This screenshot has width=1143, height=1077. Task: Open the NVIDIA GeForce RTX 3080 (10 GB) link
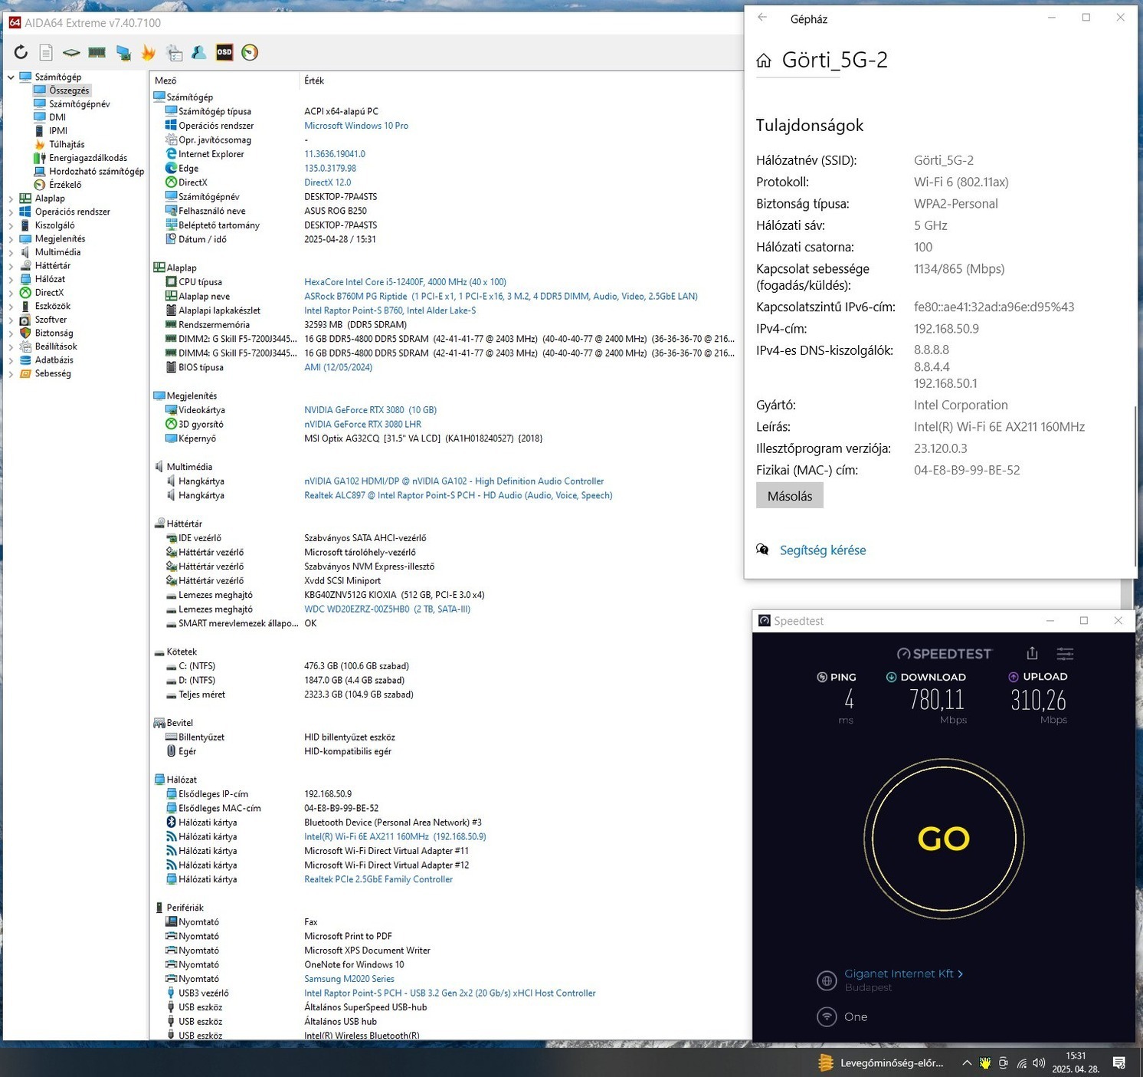(370, 410)
